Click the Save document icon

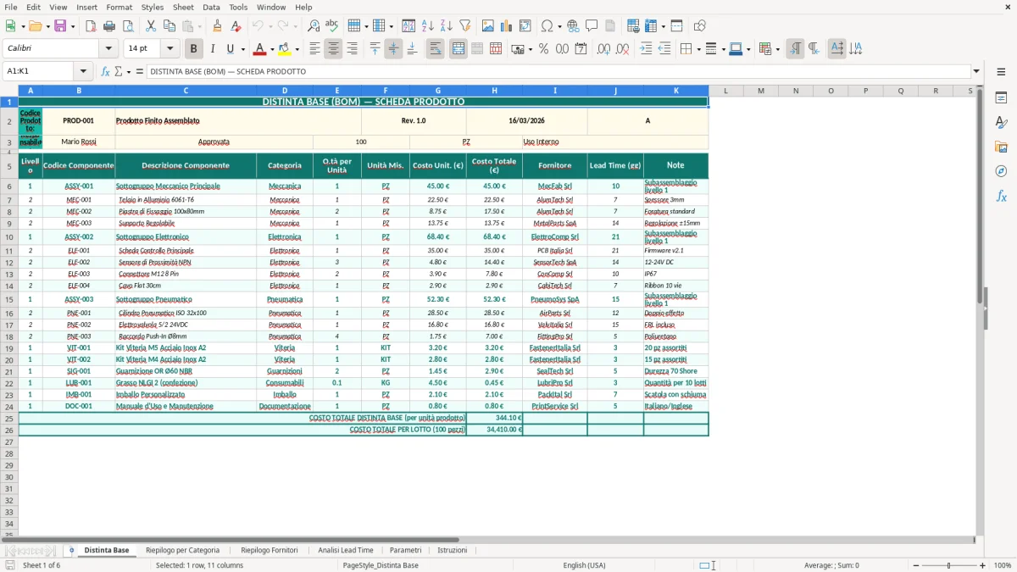tap(60, 26)
